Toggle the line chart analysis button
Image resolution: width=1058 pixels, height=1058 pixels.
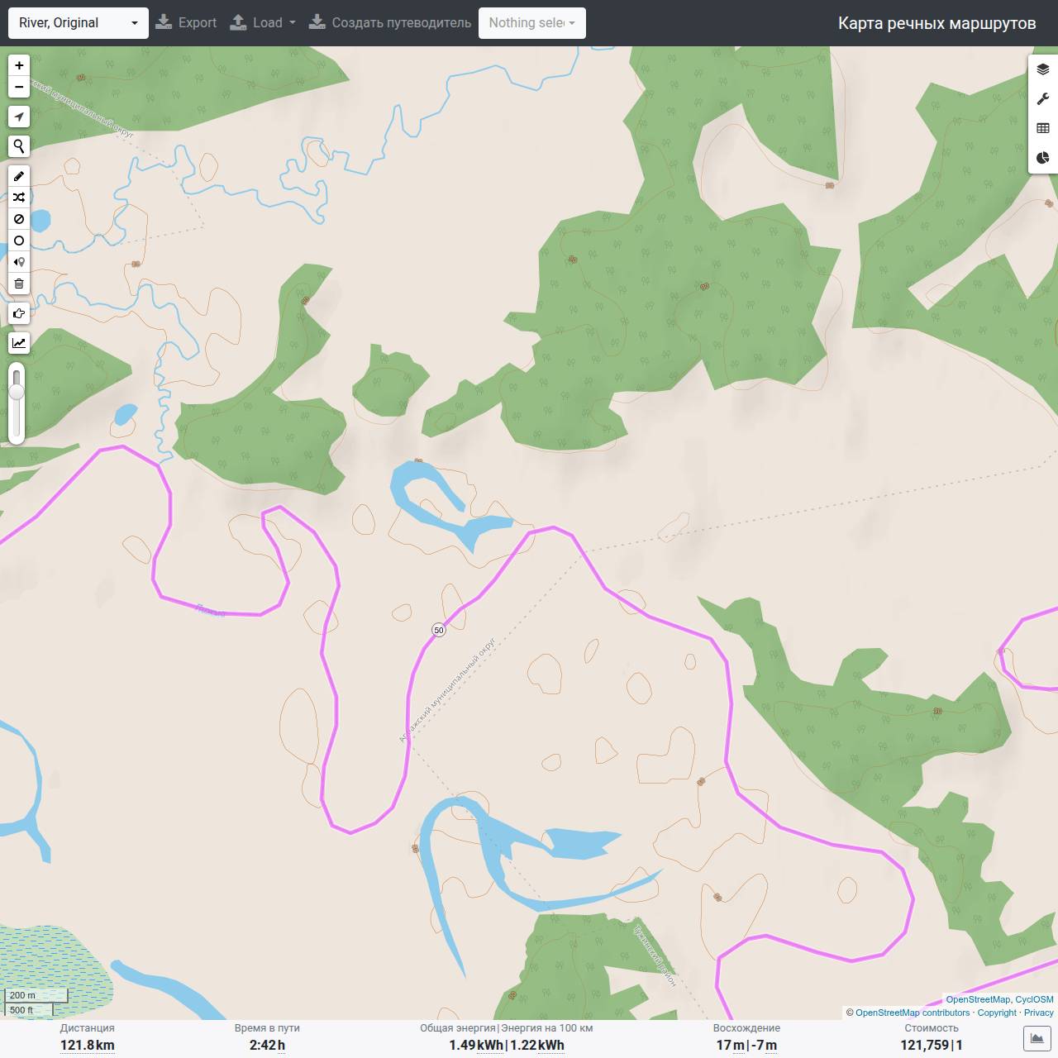click(19, 343)
